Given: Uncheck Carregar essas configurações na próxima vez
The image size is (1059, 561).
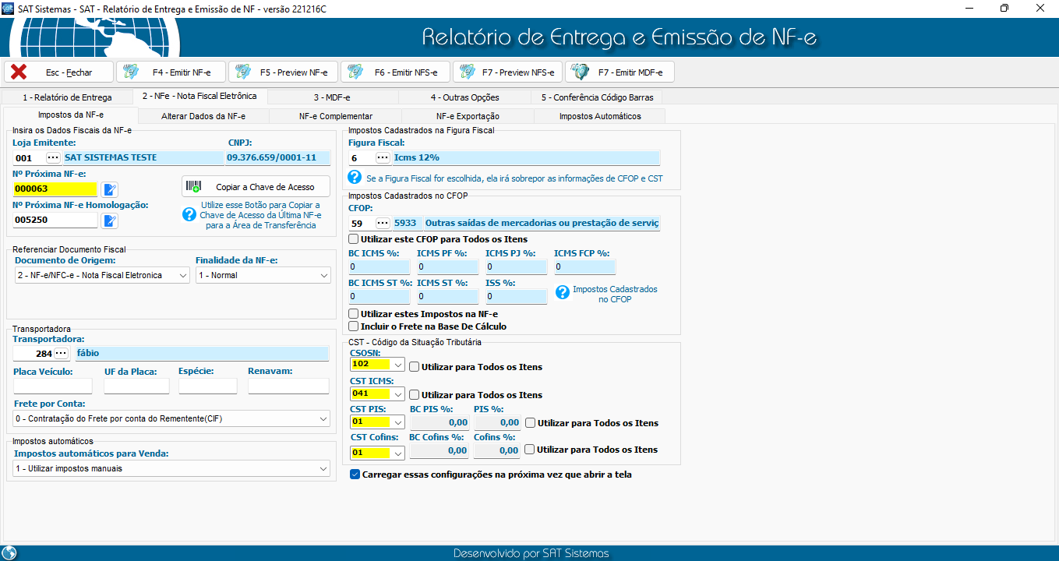Looking at the screenshot, I should (355, 474).
